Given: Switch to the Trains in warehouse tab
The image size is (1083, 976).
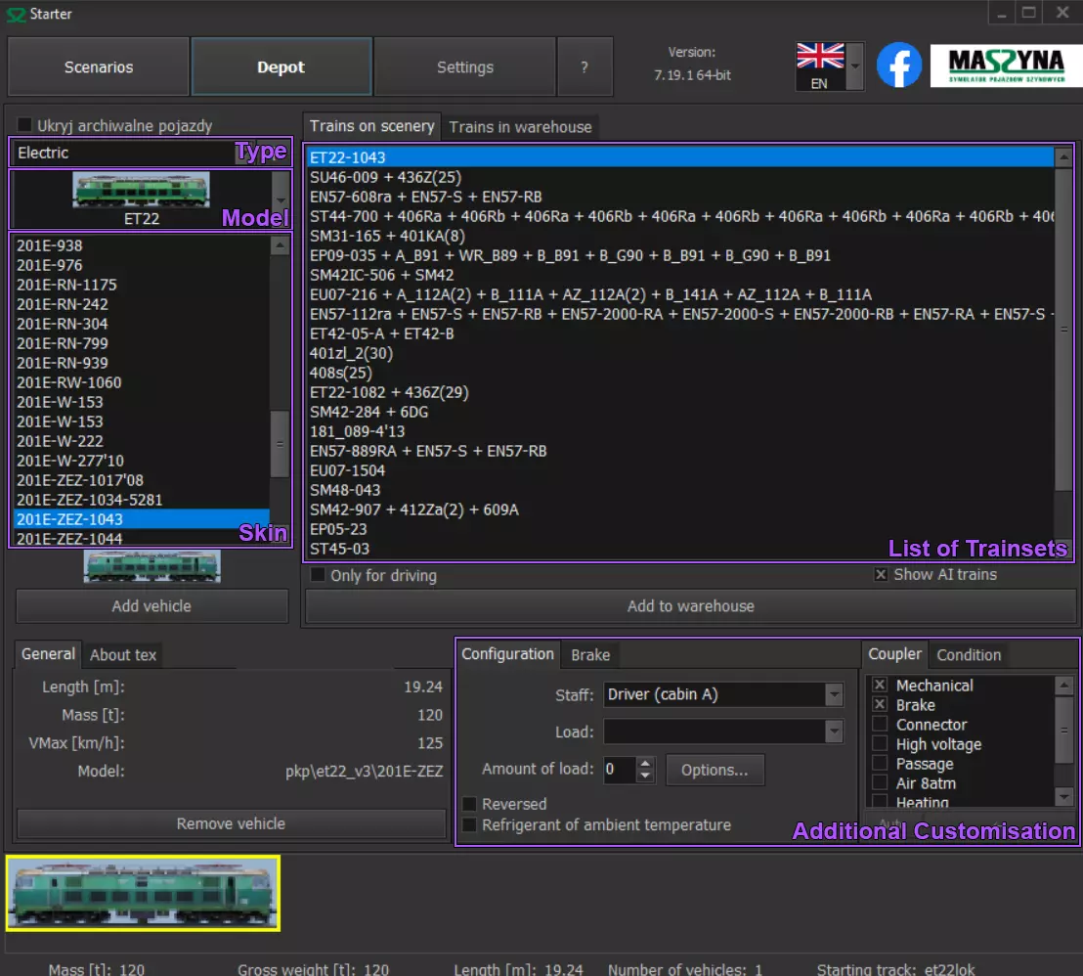Looking at the screenshot, I should tap(520, 127).
